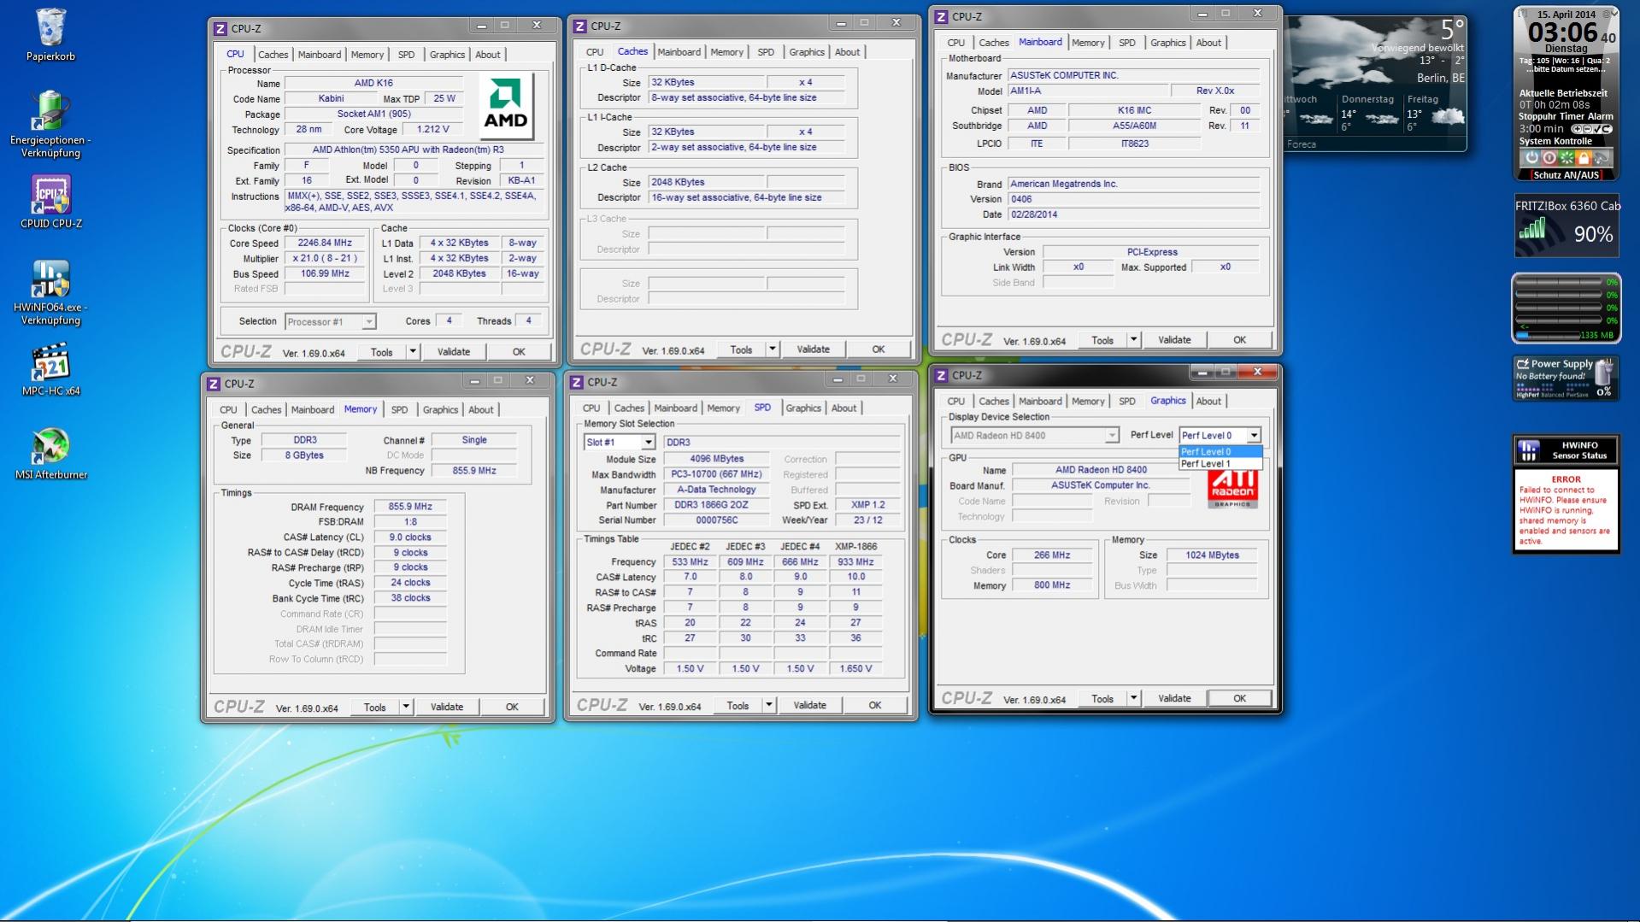Click the FRITZ!Box signal strength bars icon
This screenshot has width=1640, height=922.
pos(1532,228)
